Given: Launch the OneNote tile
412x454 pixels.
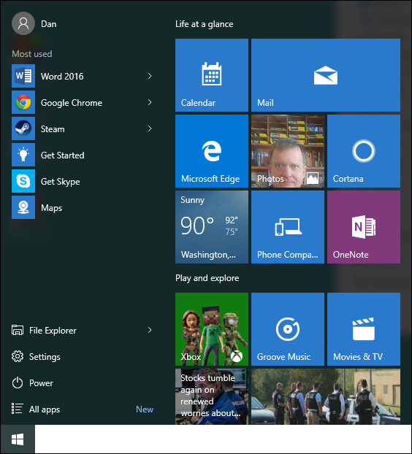Looking at the screenshot, I should pyautogui.click(x=364, y=227).
